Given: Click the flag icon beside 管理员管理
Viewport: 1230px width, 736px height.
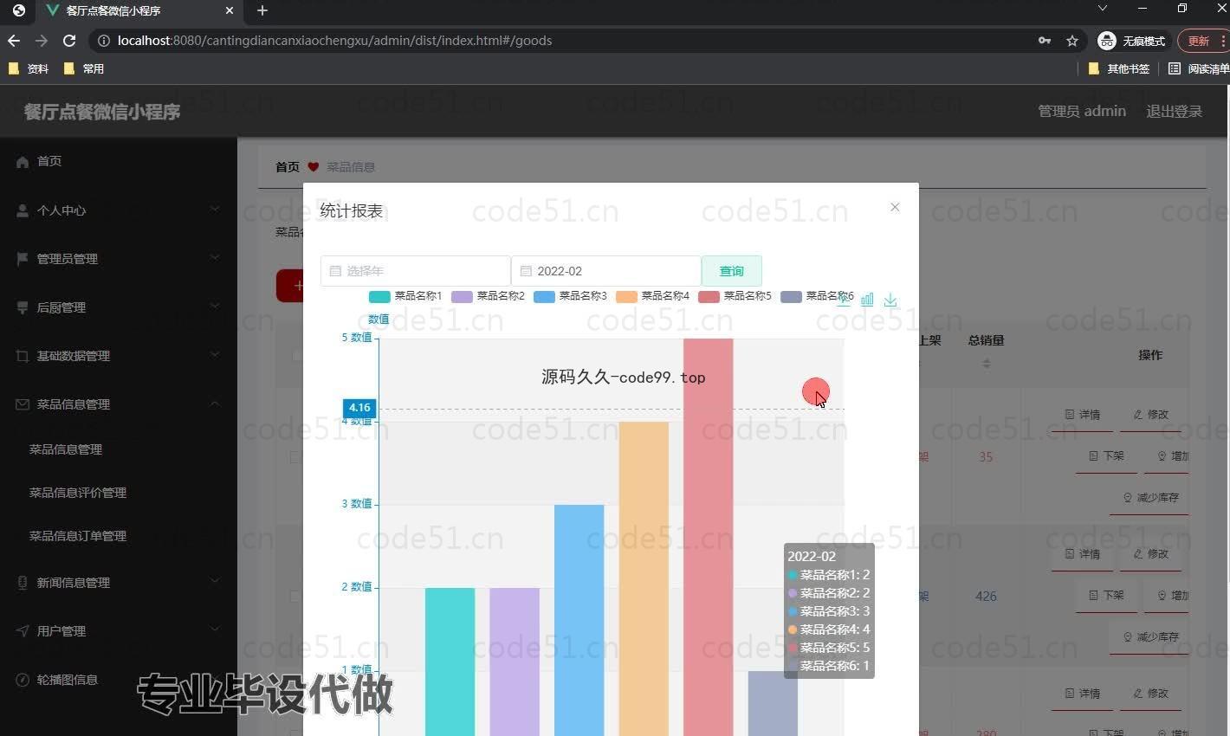Looking at the screenshot, I should [23, 259].
